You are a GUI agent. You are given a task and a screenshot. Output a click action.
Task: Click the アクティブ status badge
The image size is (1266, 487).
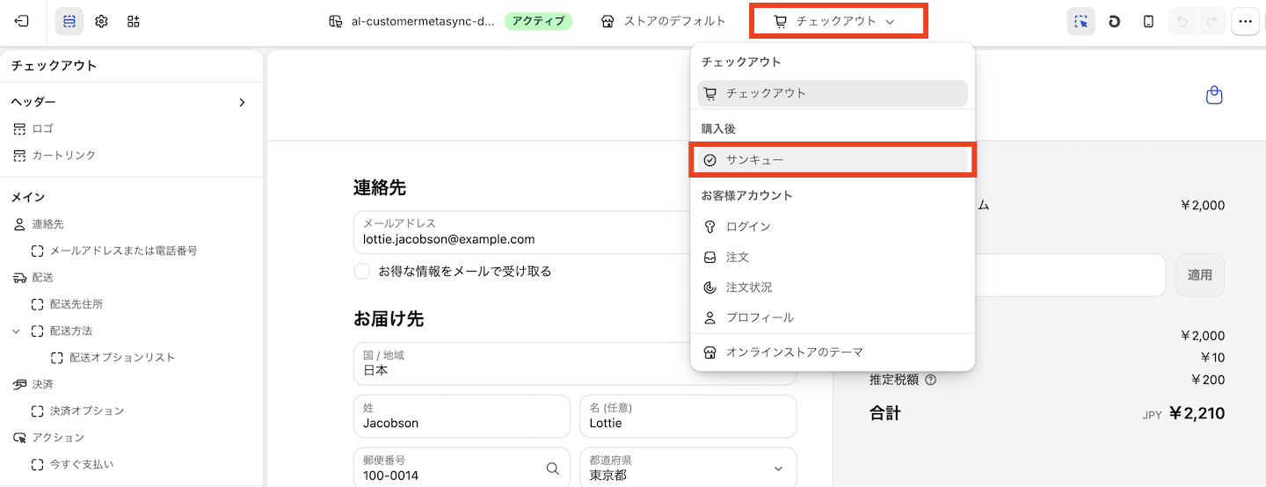538,21
